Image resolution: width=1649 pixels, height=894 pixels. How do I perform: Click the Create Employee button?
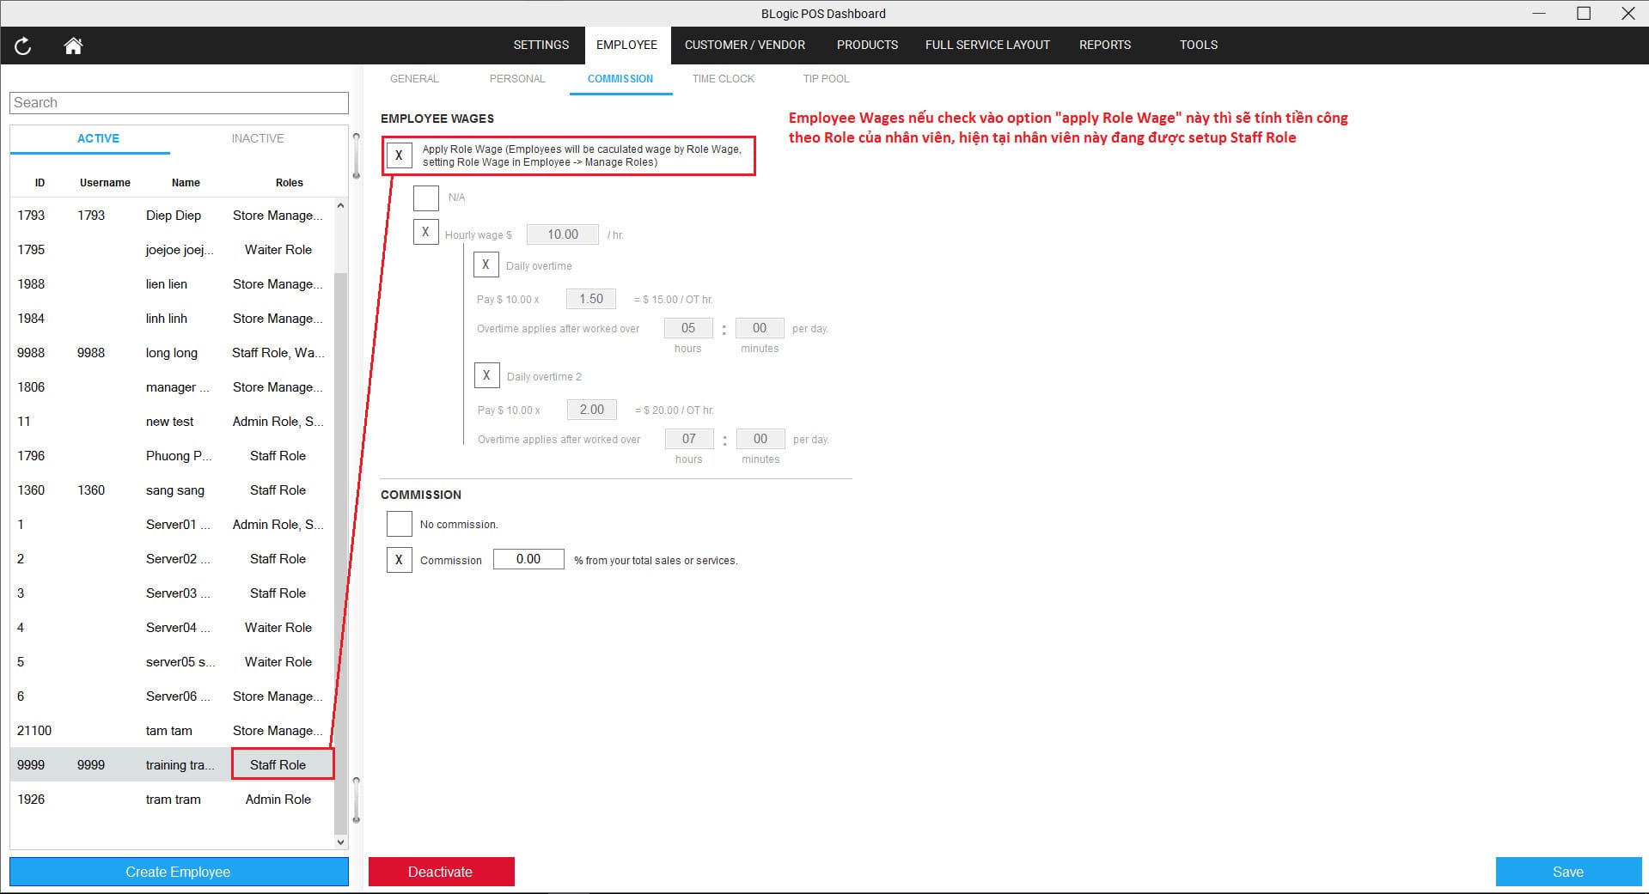(178, 871)
